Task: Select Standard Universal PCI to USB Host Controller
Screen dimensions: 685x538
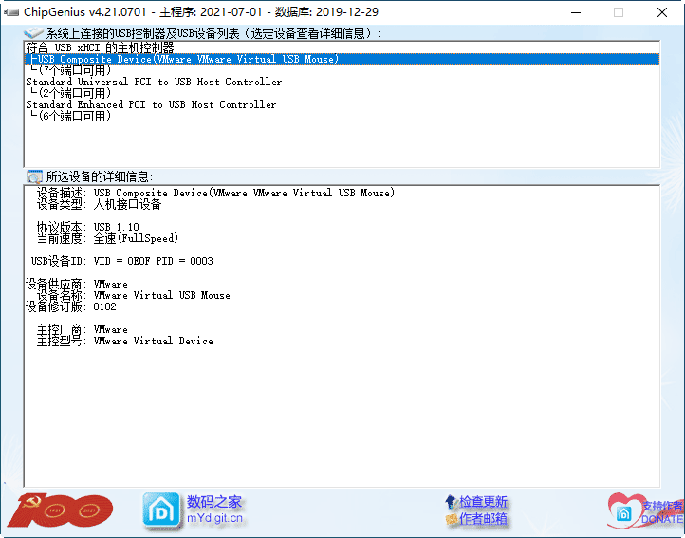Action: click(342, 82)
